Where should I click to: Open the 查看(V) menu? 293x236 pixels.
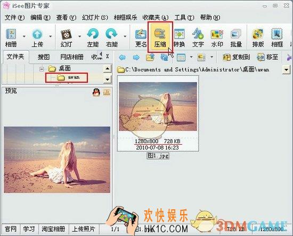(66, 18)
